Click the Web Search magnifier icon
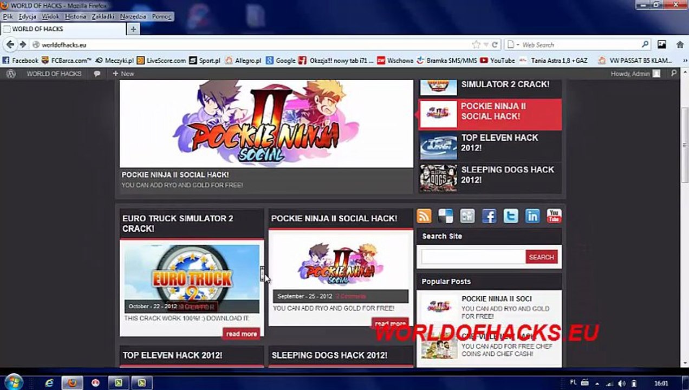 (645, 44)
